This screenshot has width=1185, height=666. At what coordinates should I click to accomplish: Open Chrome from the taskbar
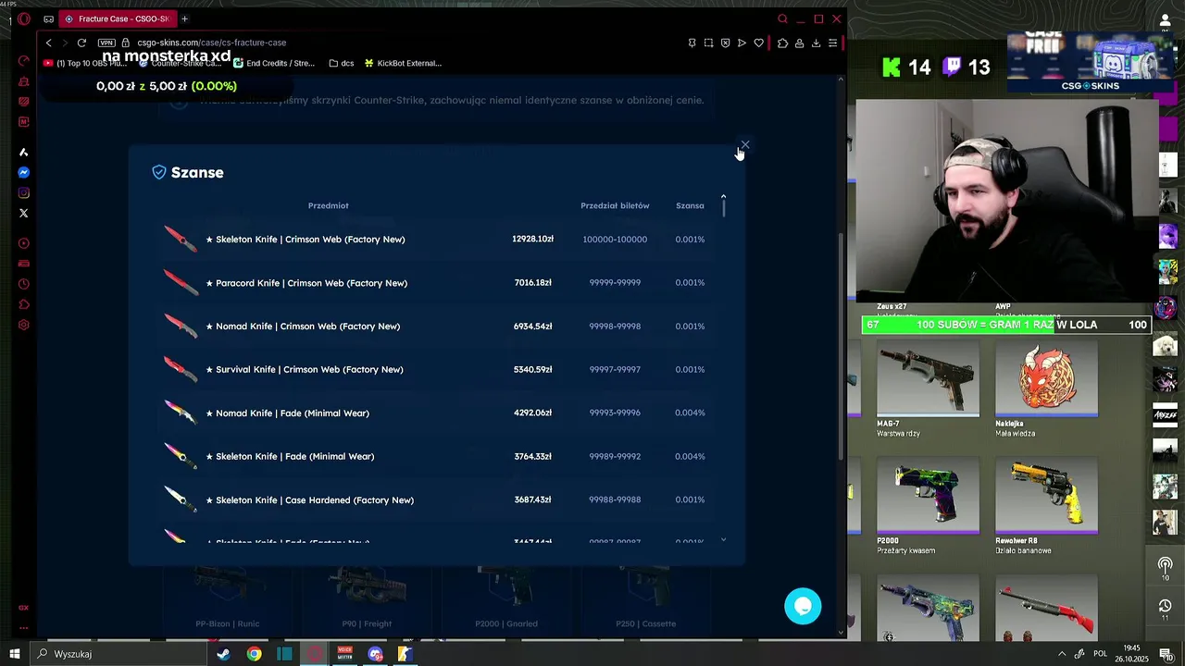point(255,654)
